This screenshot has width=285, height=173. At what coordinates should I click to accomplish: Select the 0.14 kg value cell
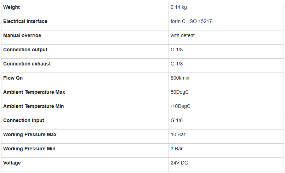click(x=179, y=7)
